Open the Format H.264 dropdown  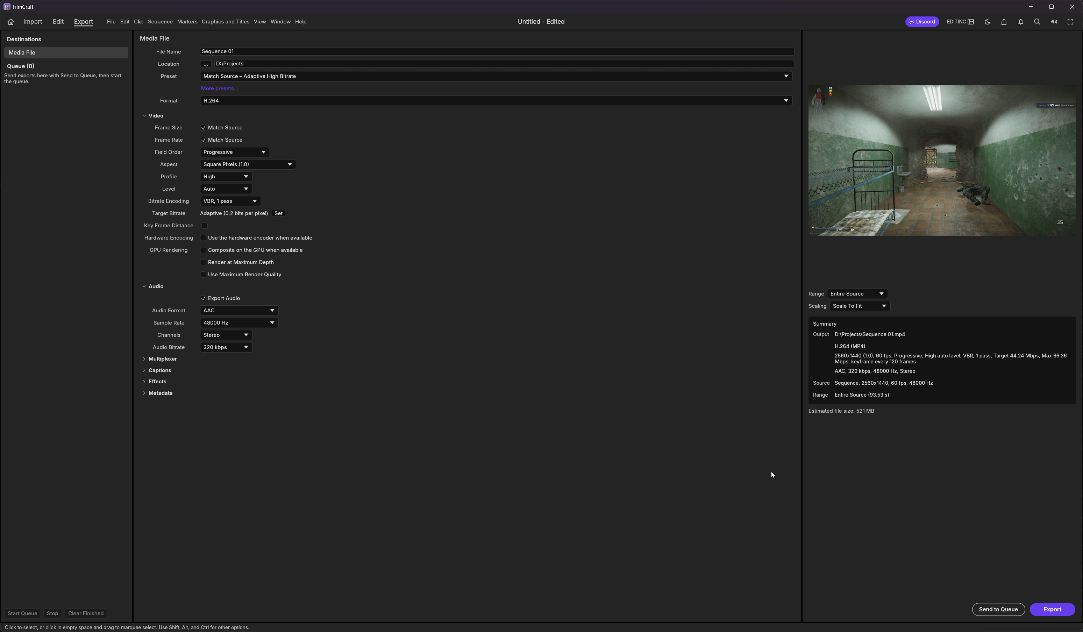click(x=496, y=101)
